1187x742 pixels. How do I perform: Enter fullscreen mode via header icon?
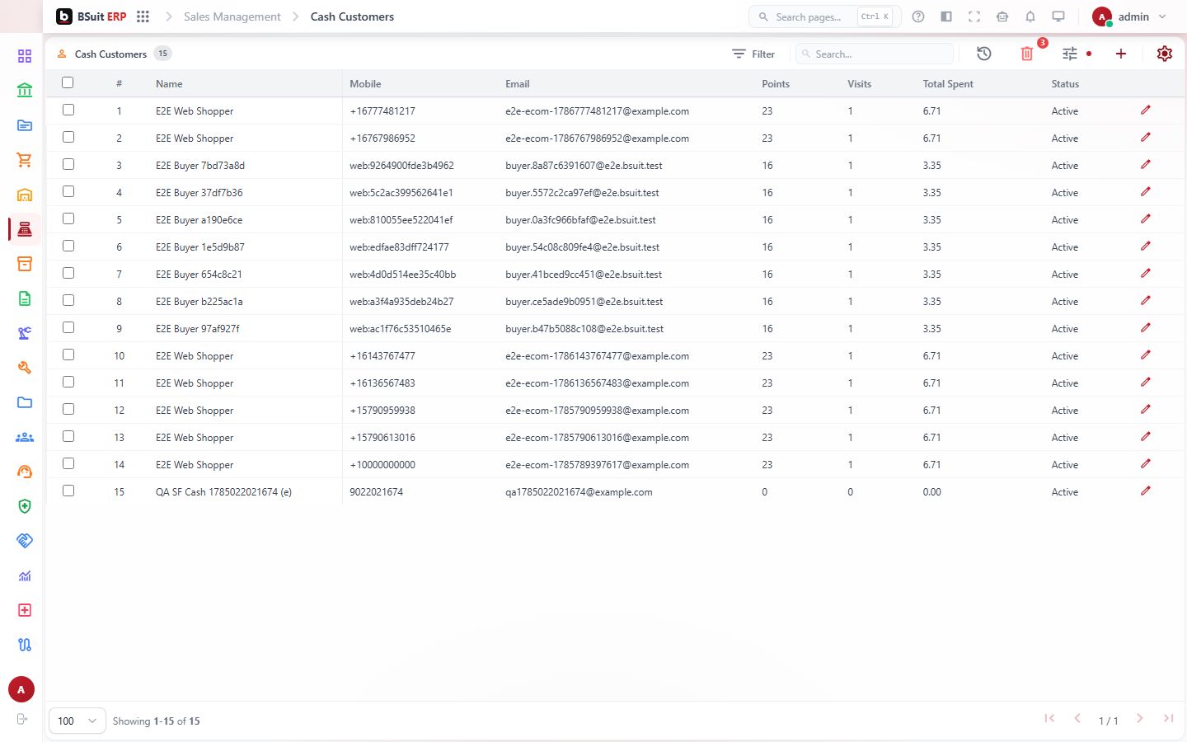coord(974,16)
